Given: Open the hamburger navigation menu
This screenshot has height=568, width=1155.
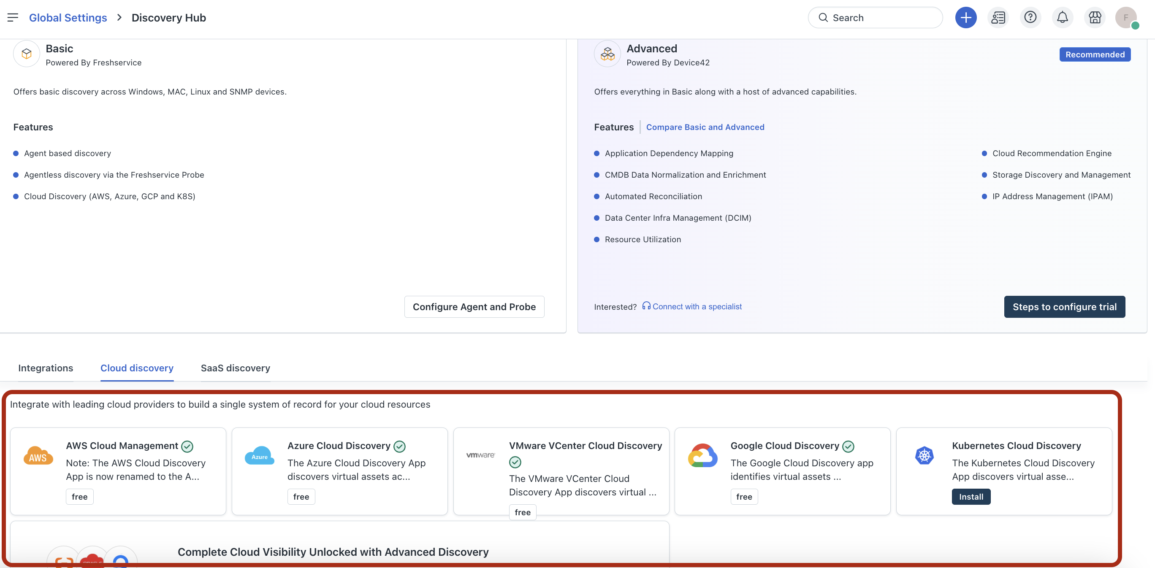Looking at the screenshot, I should click(13, 17).
